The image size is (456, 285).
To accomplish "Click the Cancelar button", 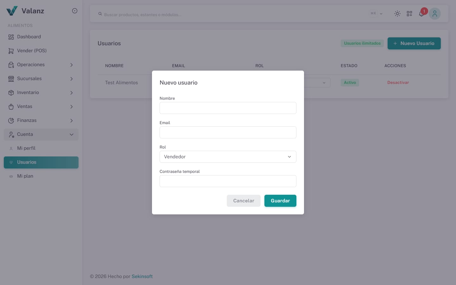I will tap(244, 201).
